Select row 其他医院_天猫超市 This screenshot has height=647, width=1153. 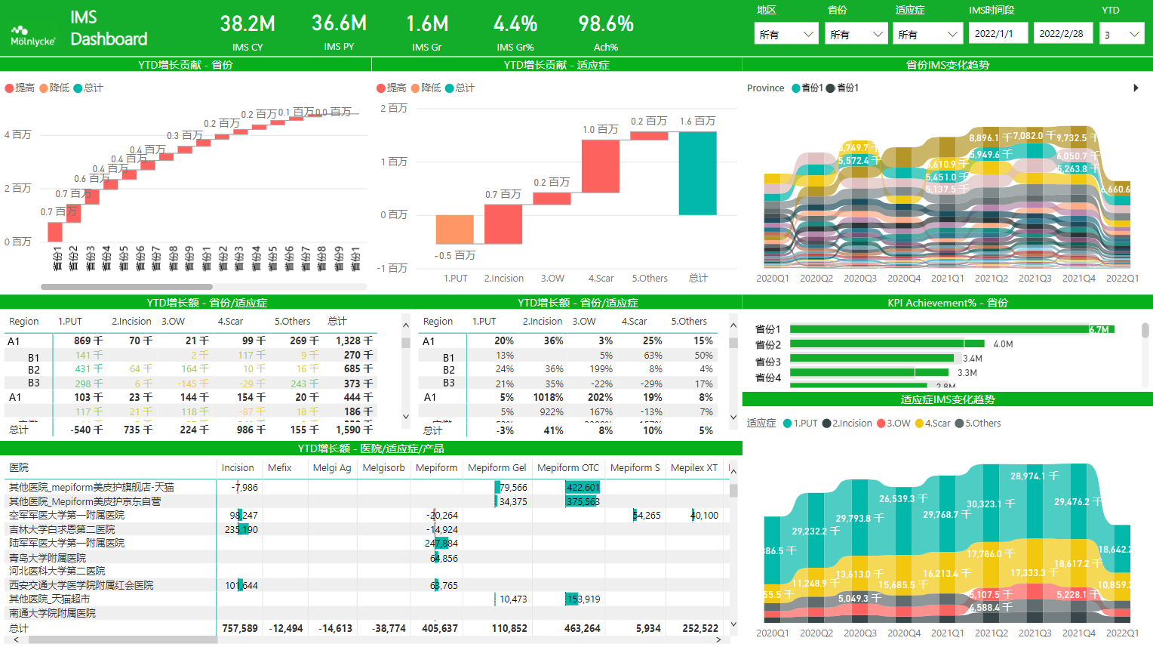tap(367, 599)
